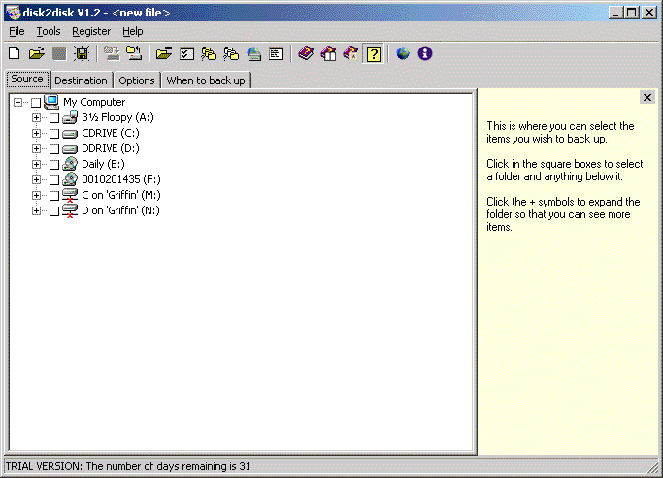This screenshot has width=663, height=478.
Task: Tick the C on 'Griffin' (M:) checkbox
Action: pyautogui.click(x=54, y=196)
